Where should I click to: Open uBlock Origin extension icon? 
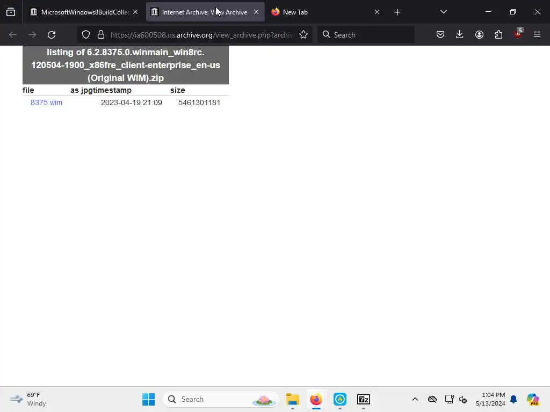click(518, 34)
